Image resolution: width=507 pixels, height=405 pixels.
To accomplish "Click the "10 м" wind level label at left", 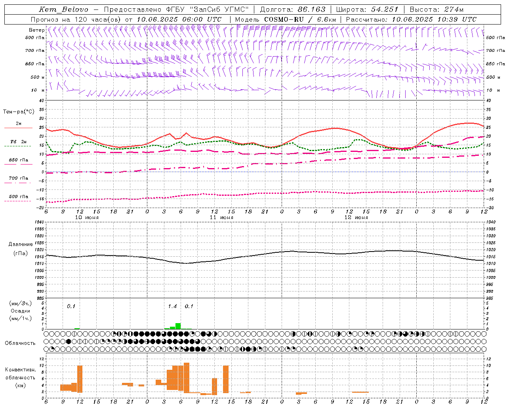I will (x=38, y=90).
